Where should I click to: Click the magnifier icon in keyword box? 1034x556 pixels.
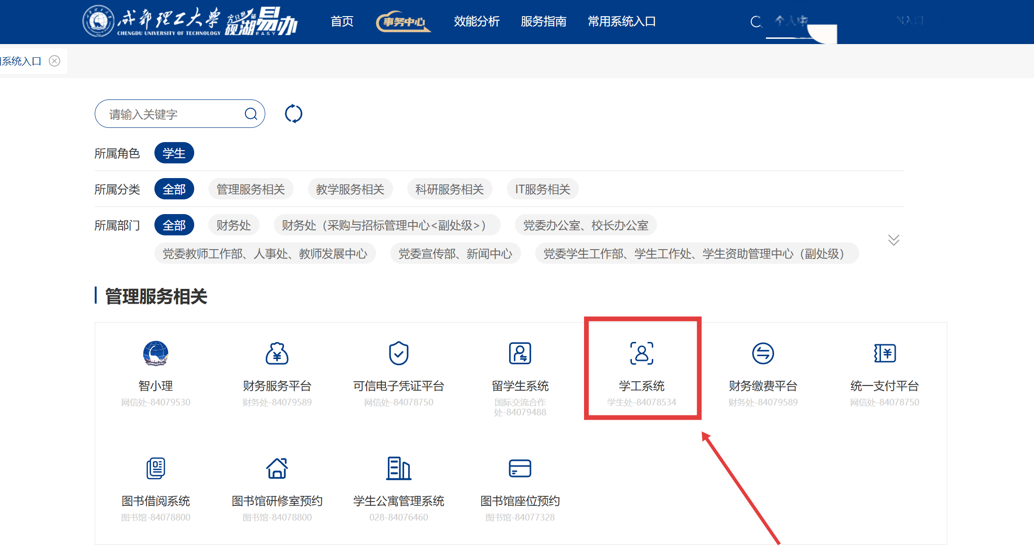(x=251, y=114)
